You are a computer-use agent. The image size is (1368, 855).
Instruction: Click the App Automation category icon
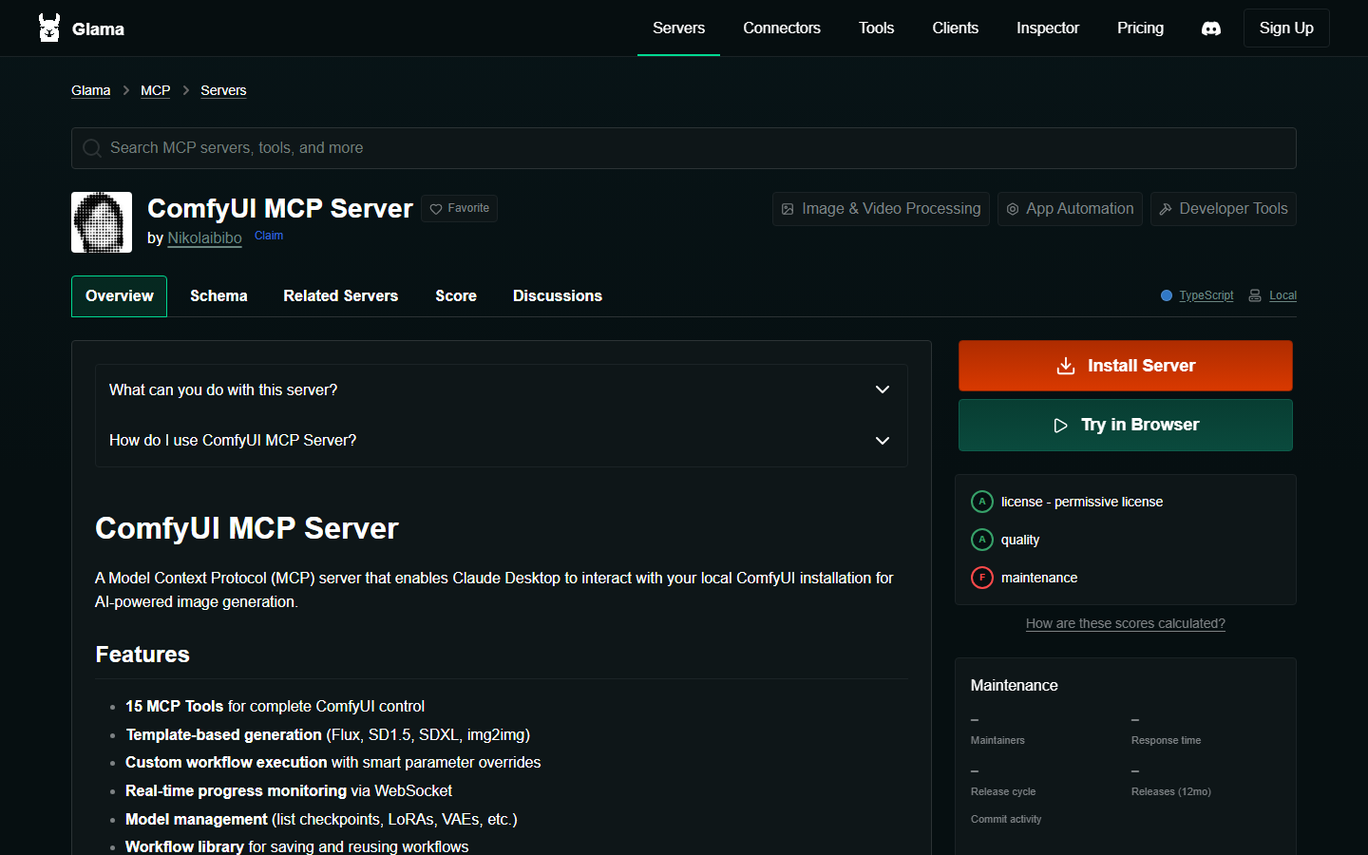[x=1013, y=209]
